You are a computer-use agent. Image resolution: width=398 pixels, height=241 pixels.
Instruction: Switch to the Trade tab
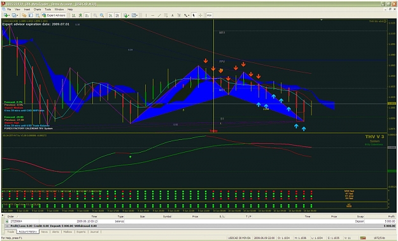10,232
